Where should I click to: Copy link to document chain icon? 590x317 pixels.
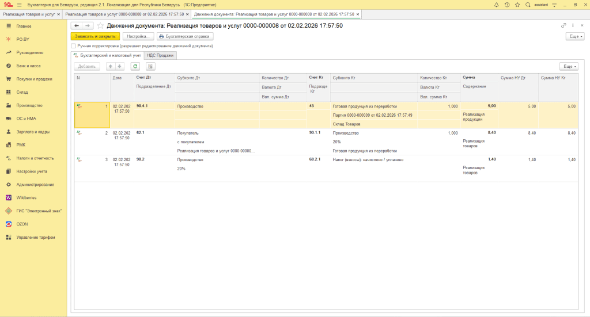(563, 26)
